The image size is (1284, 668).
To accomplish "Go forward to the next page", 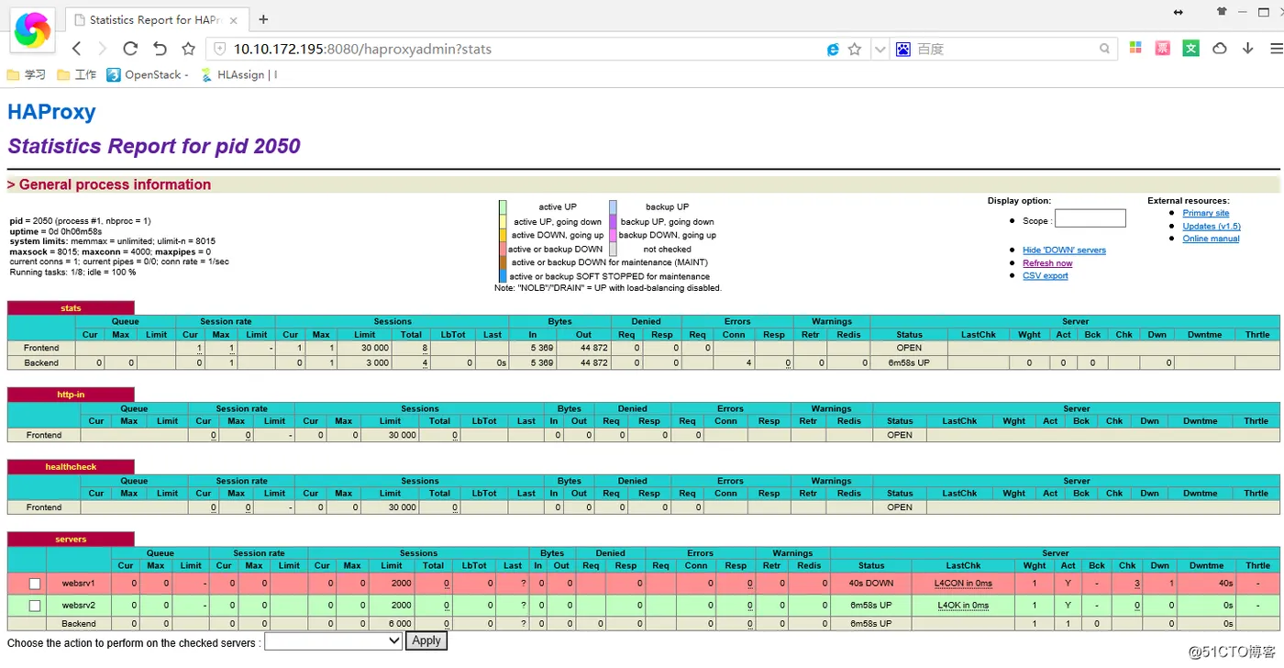I will click(x=103, y=49).
